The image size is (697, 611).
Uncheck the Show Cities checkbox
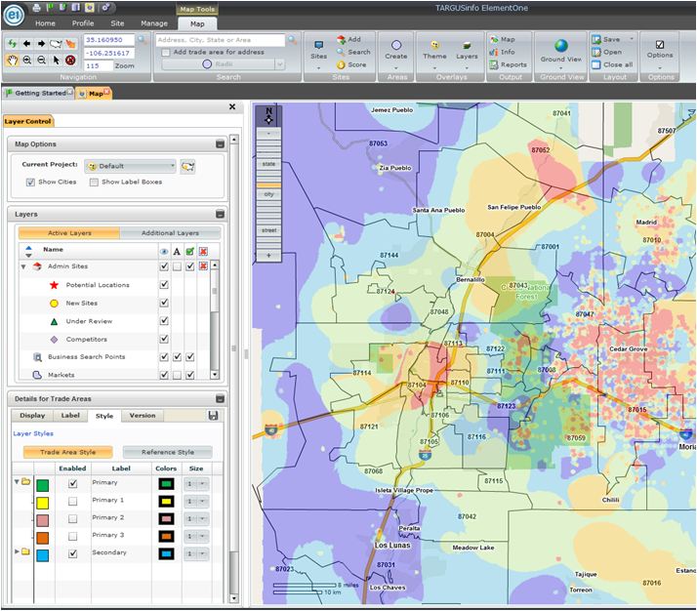point(30,182)
